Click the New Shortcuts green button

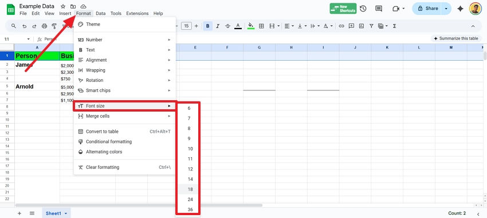343,9
